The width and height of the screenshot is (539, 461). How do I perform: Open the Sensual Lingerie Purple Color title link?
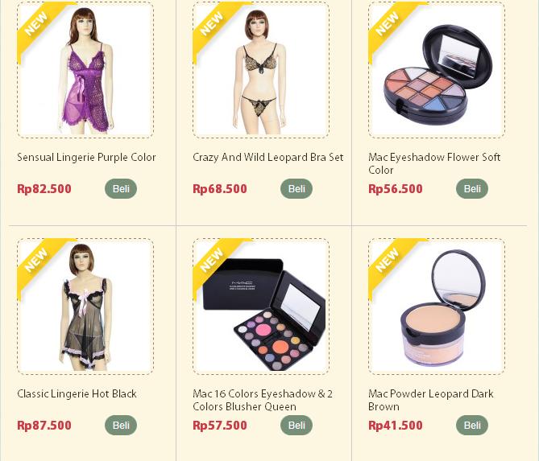87,157
